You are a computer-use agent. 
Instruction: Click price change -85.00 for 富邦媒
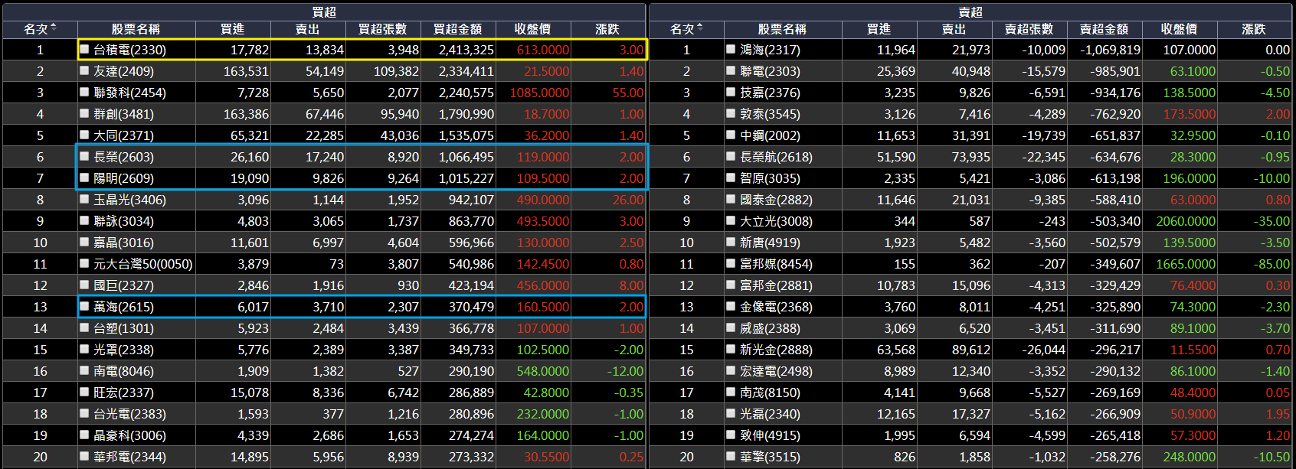(x=1271, y=264)
